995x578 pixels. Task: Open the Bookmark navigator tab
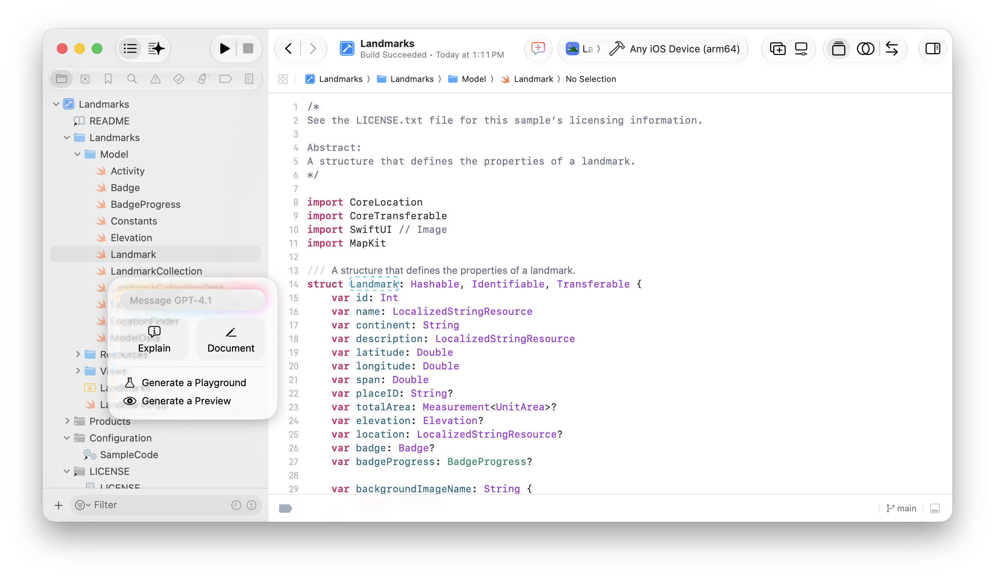pyautogui.click(x=108, y=79)
